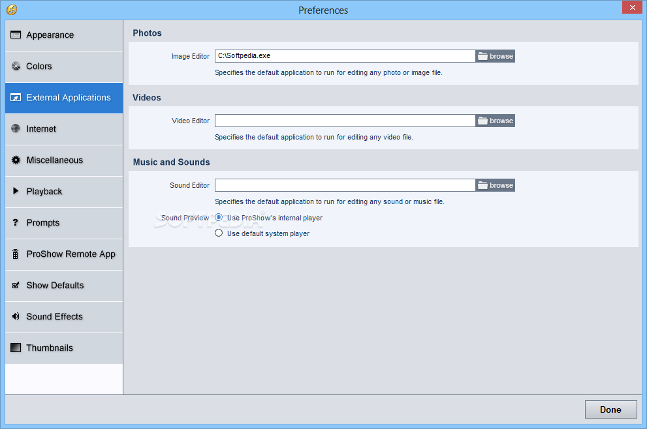Click the Video Editor path field
Viewport: 647px width, 429px height.
coord(345,121)
